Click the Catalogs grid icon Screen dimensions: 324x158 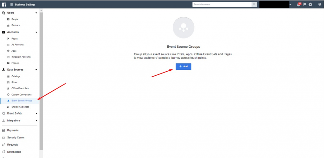tap(8, 76)
